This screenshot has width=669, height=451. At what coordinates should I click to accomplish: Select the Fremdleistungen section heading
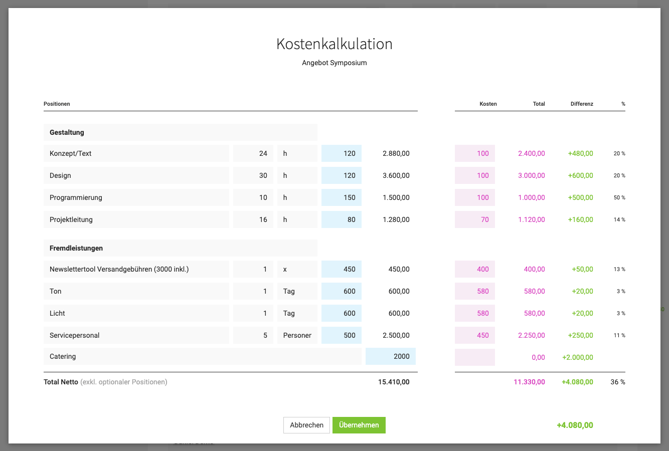(181, 248)
